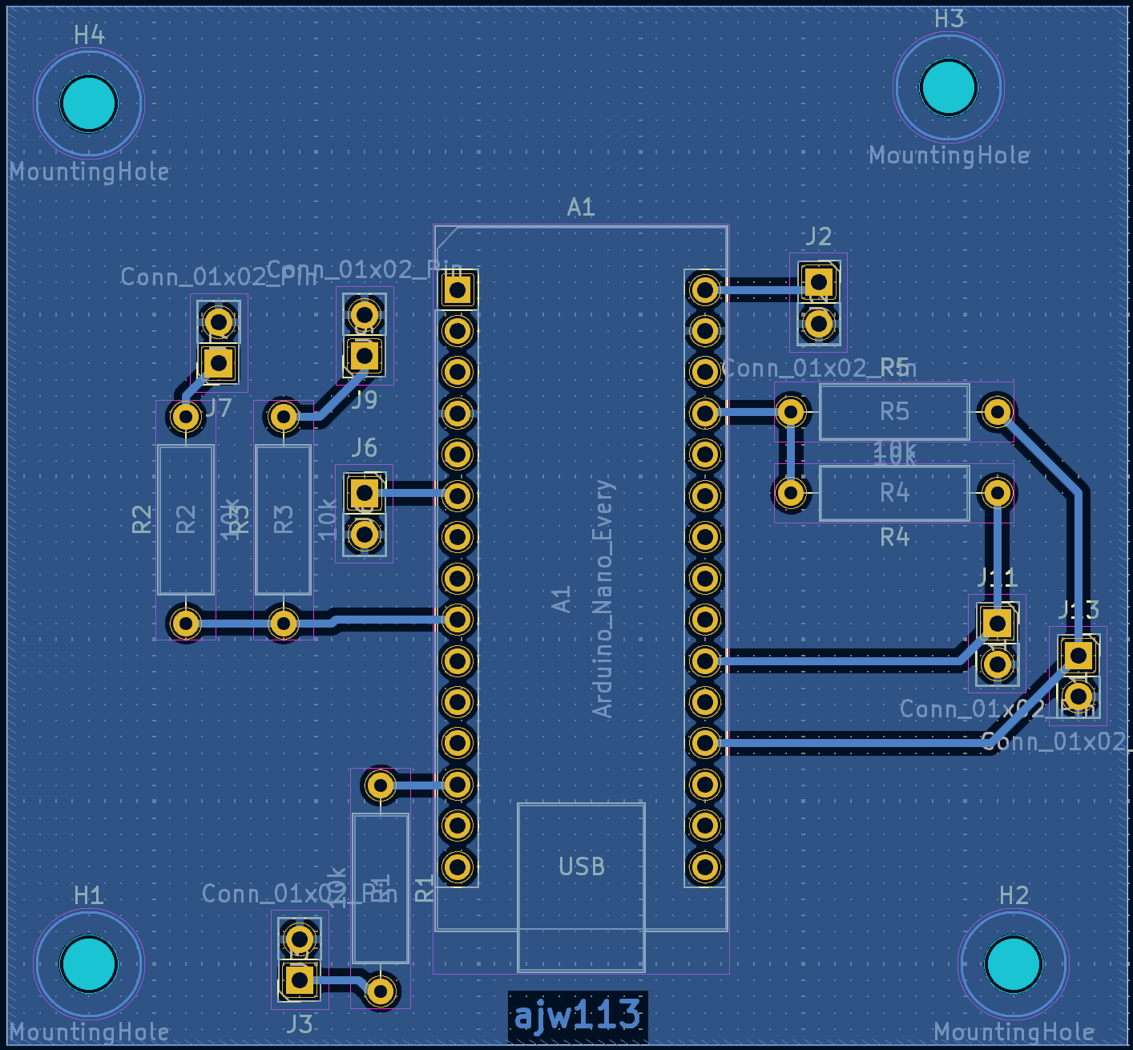Select the J6 round lower pad
Image resolution: width=1133 pixels, height=1050 pixels.
pyautogui.click(x=365, y=535)
